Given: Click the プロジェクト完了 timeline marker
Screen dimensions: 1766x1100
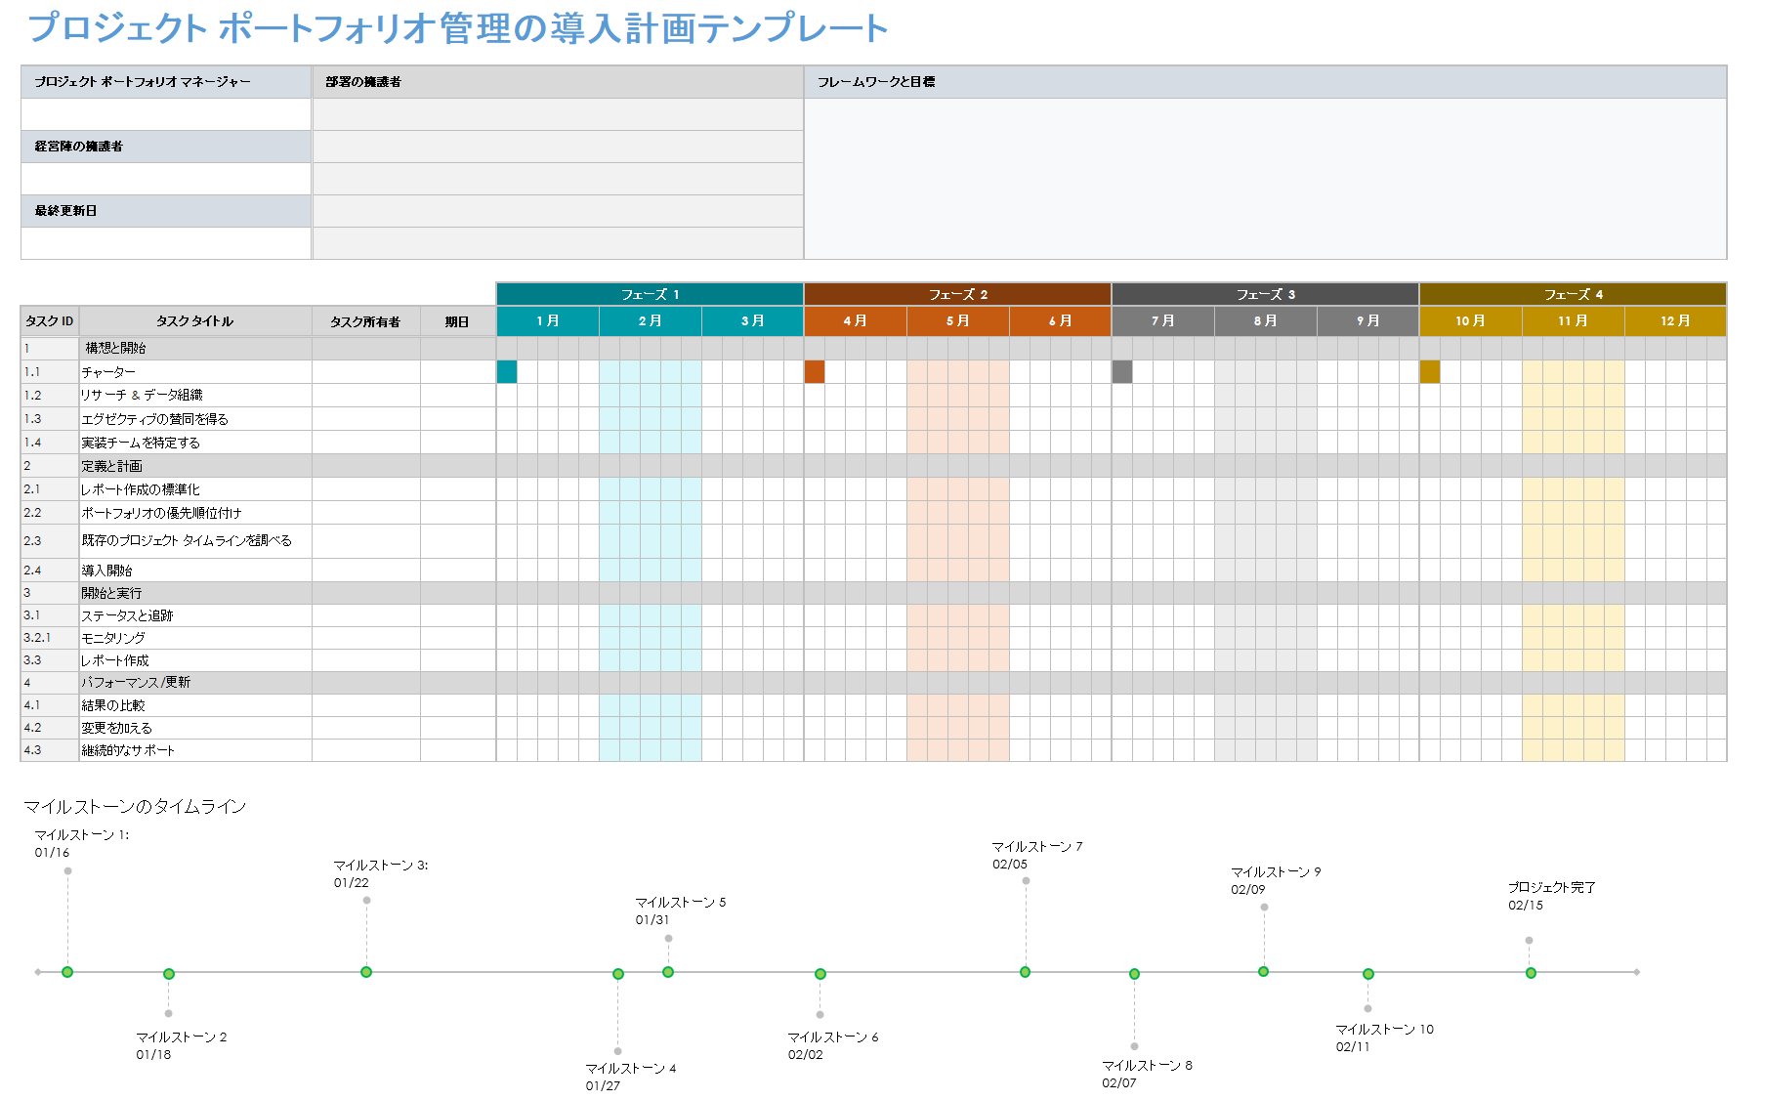Looking at the screenshot, I should (1531, 973).
